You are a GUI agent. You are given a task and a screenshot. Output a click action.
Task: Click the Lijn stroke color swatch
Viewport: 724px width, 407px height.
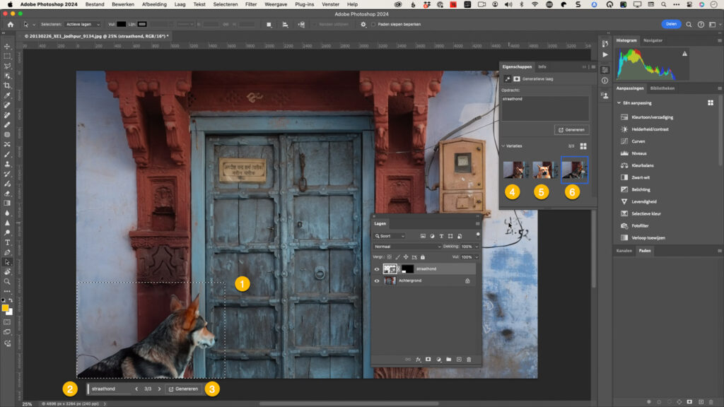pos(142,25)
